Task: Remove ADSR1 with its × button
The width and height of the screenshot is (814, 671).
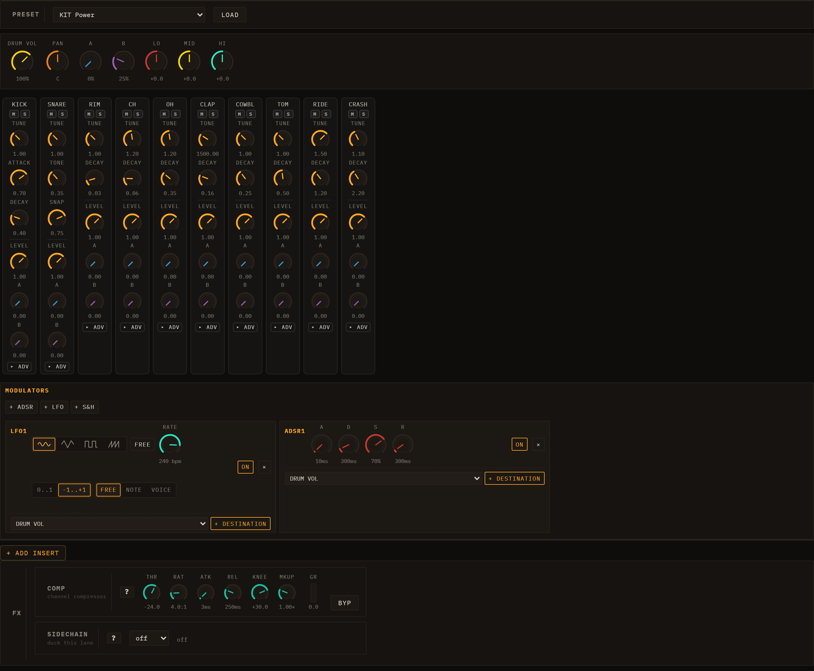Action: pos(538,444)
